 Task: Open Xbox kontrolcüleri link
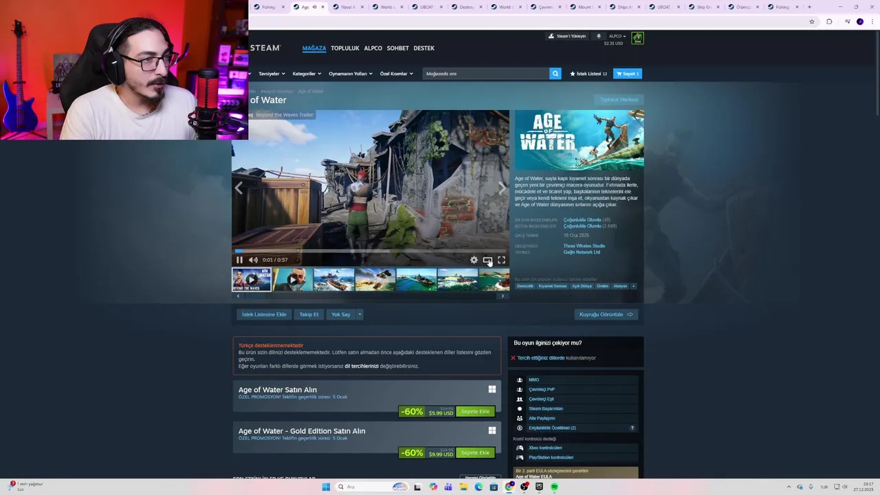coord(545,448)
